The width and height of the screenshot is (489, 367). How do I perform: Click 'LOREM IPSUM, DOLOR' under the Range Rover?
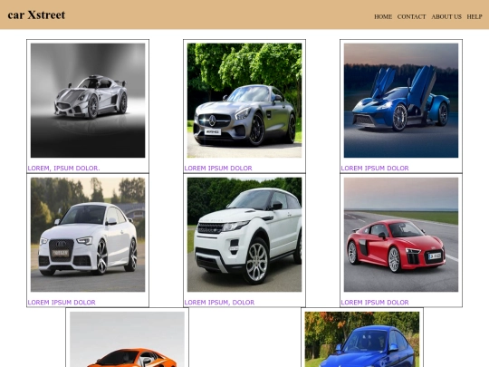point(219,303)
